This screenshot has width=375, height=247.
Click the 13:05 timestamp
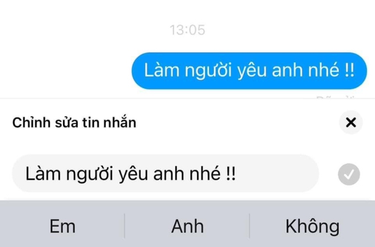pos(187,30)
